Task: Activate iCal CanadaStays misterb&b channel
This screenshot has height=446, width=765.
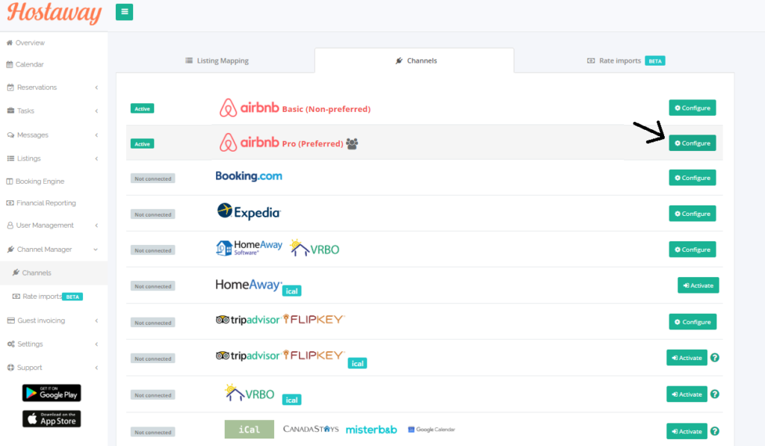Action: [x=687, y=431]
